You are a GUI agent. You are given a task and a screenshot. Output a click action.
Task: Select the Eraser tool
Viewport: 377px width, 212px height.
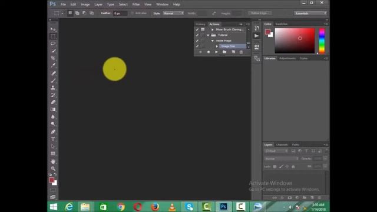pos(53,102)
